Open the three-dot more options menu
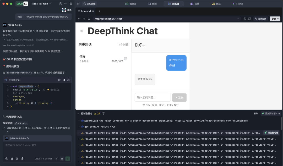This screenshot has height=166, width=283. coord(66,4)
